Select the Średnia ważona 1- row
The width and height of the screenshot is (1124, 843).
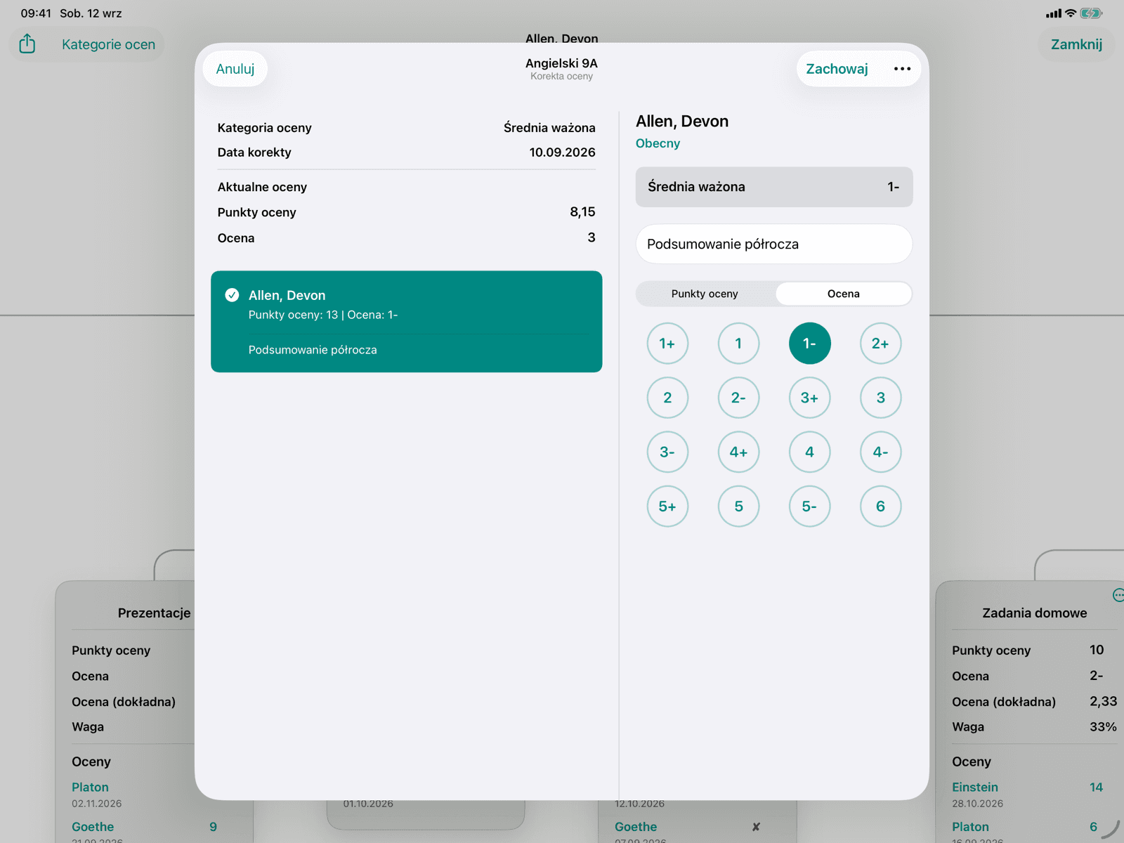pyautogui.click(x=774, y=187)
